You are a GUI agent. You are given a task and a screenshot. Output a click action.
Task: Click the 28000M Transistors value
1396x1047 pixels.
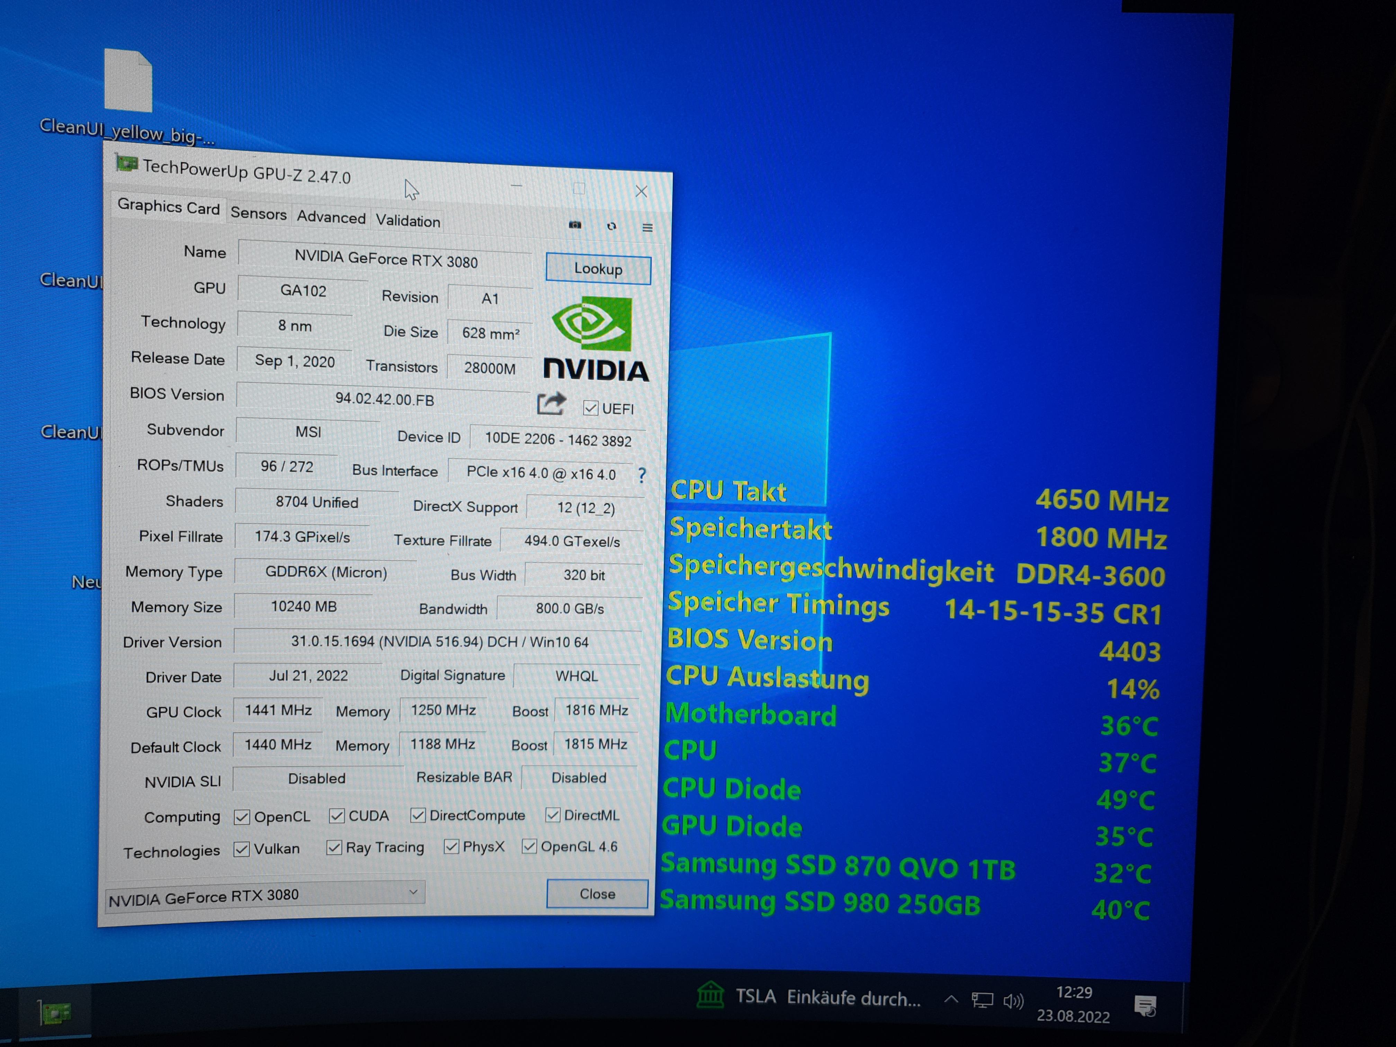(490, 368)
